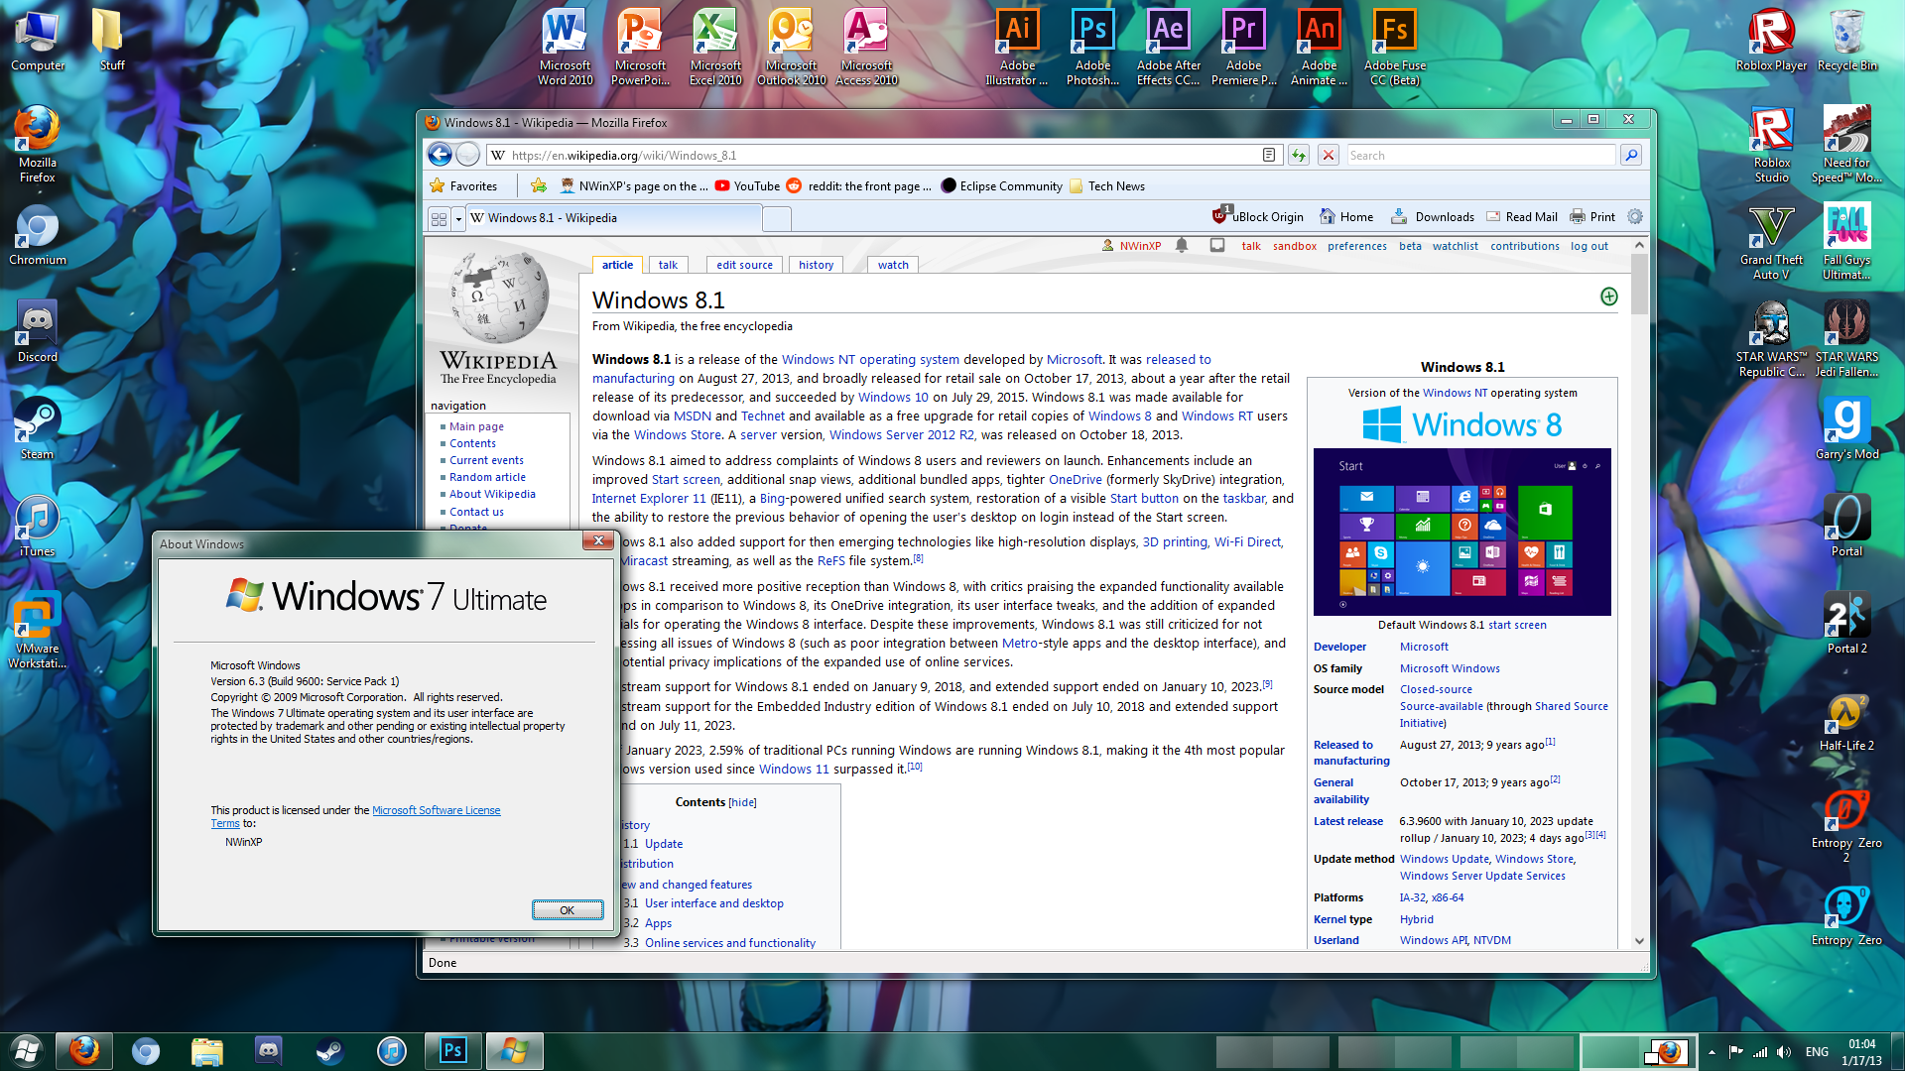The width and height of the screenshot is (1905, 1071).
Task: Click the search magnifier button
Action: (x=1630, y=155)
